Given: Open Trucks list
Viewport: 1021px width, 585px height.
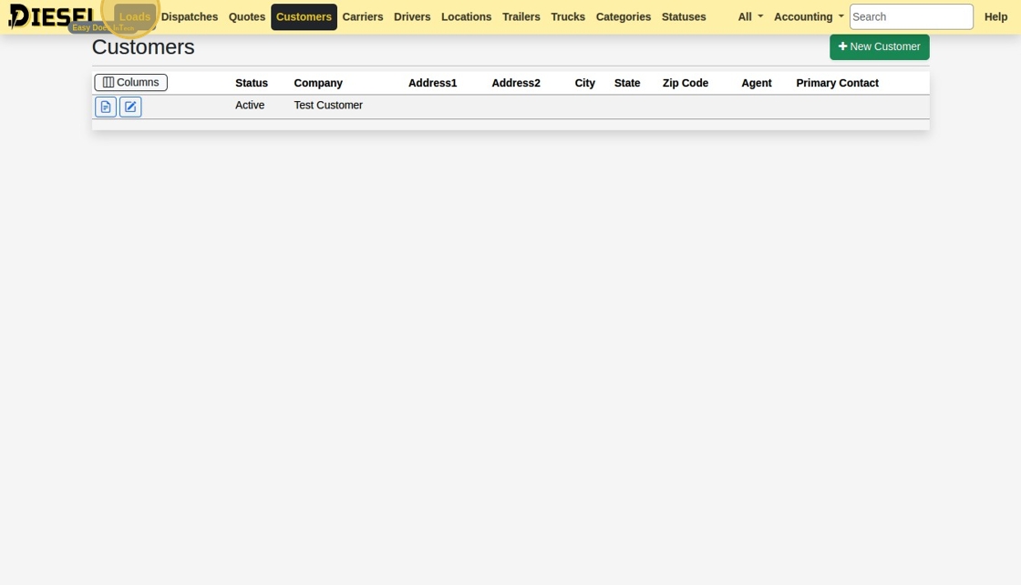Looking at the screenshot, I should [x=568, y=17].
